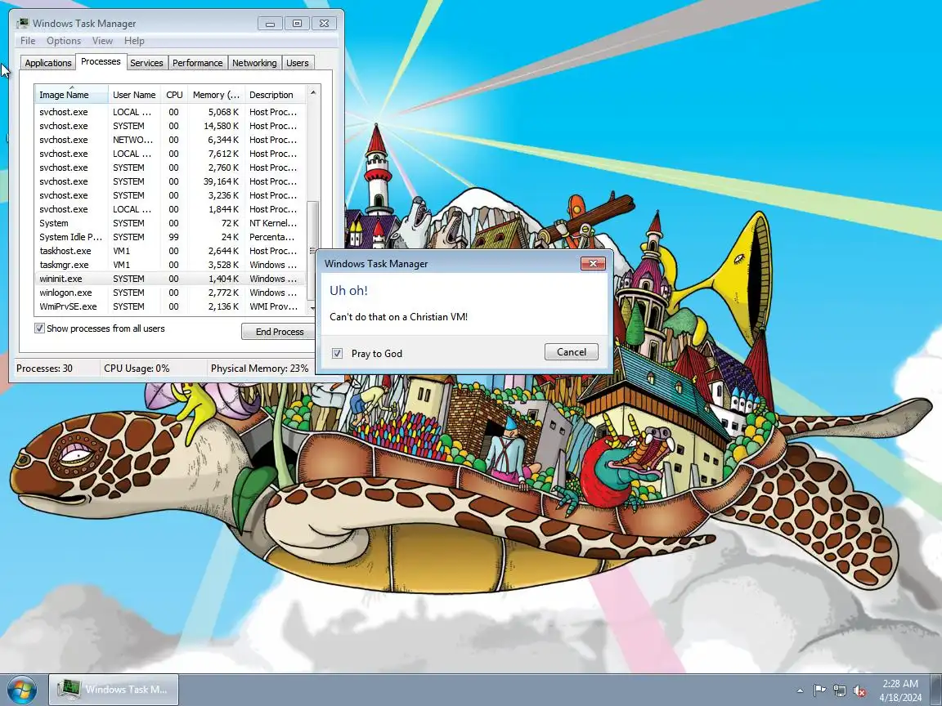
Task: Select svchost.exe using 39,164 K
Action: coord(170,181)
